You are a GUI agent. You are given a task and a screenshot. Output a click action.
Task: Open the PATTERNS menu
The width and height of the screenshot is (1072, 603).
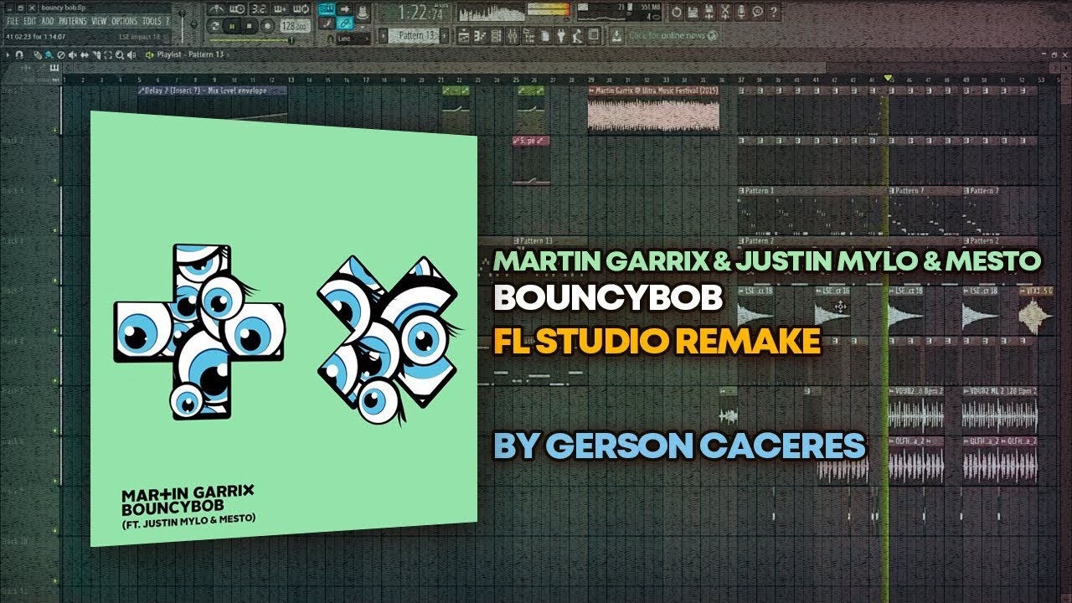tap(73, 21)
